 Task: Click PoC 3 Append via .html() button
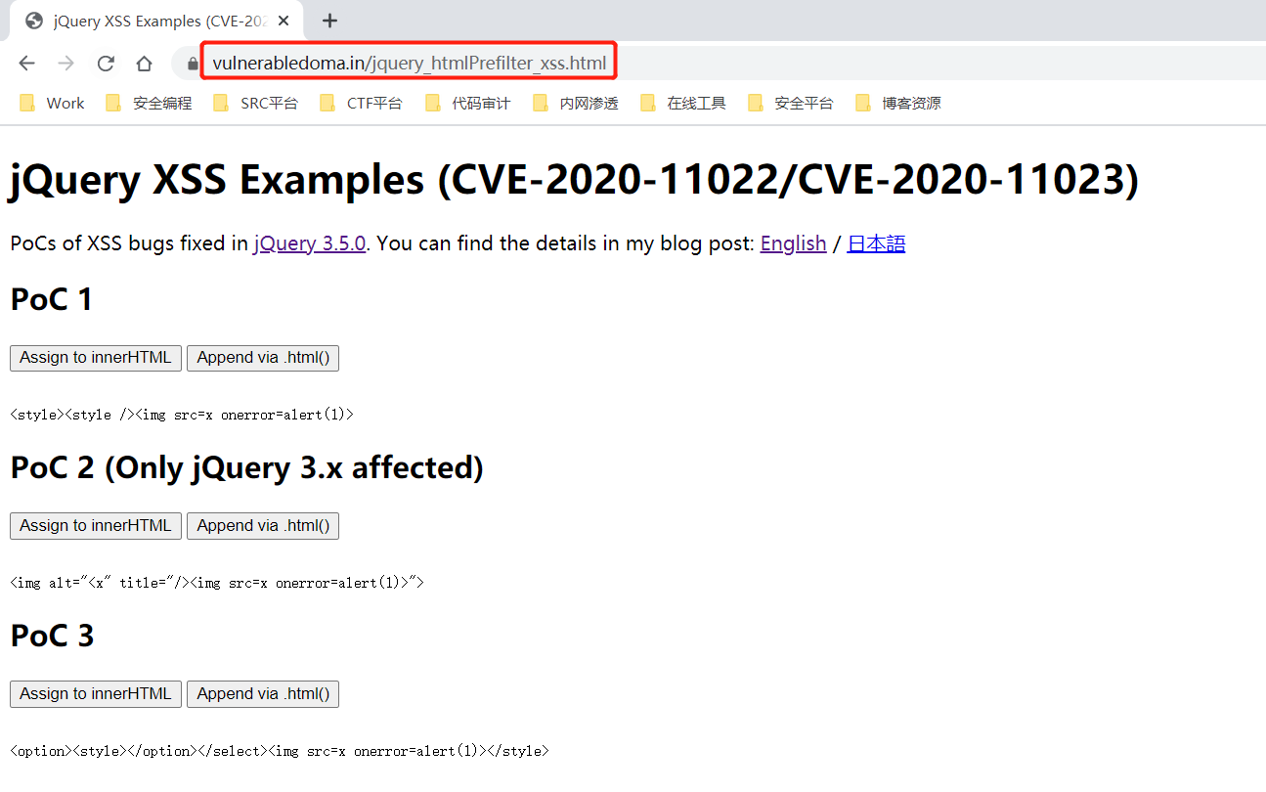[x=263, y=694]
